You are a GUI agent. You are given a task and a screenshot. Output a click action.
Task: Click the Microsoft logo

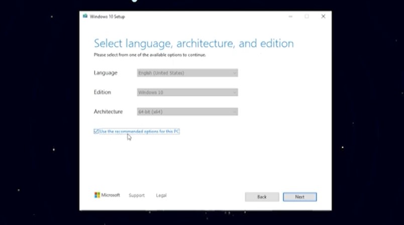tap(107, 195)
